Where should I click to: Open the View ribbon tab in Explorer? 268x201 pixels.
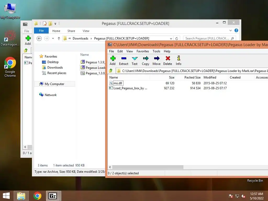[86, 31]
